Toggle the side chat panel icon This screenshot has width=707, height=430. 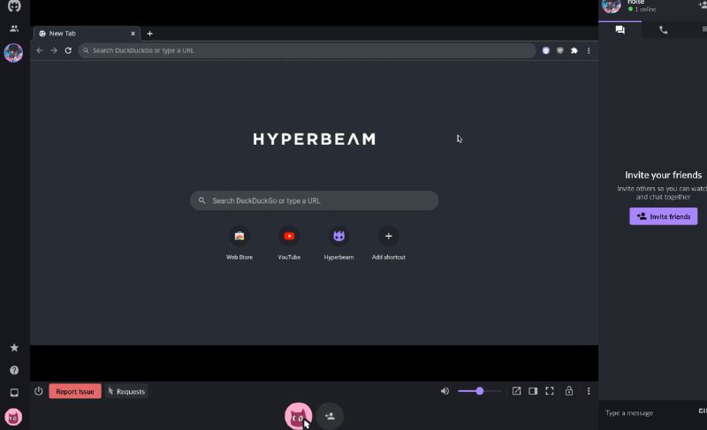click(x=533, y=391)
